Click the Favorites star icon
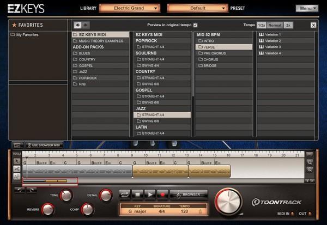Viewport: 327px width, 225px height. [x=14, y=25]
